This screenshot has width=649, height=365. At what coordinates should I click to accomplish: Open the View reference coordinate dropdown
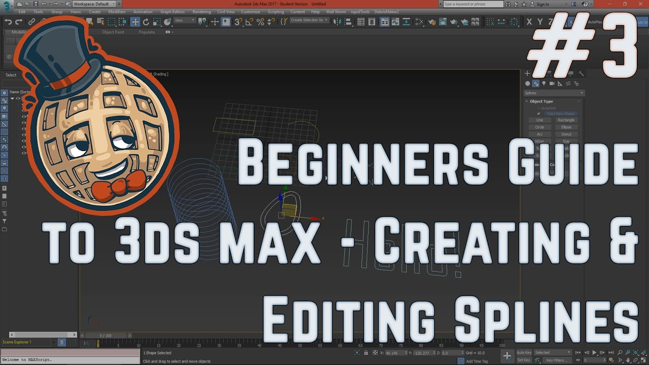[x=185, y=20]
